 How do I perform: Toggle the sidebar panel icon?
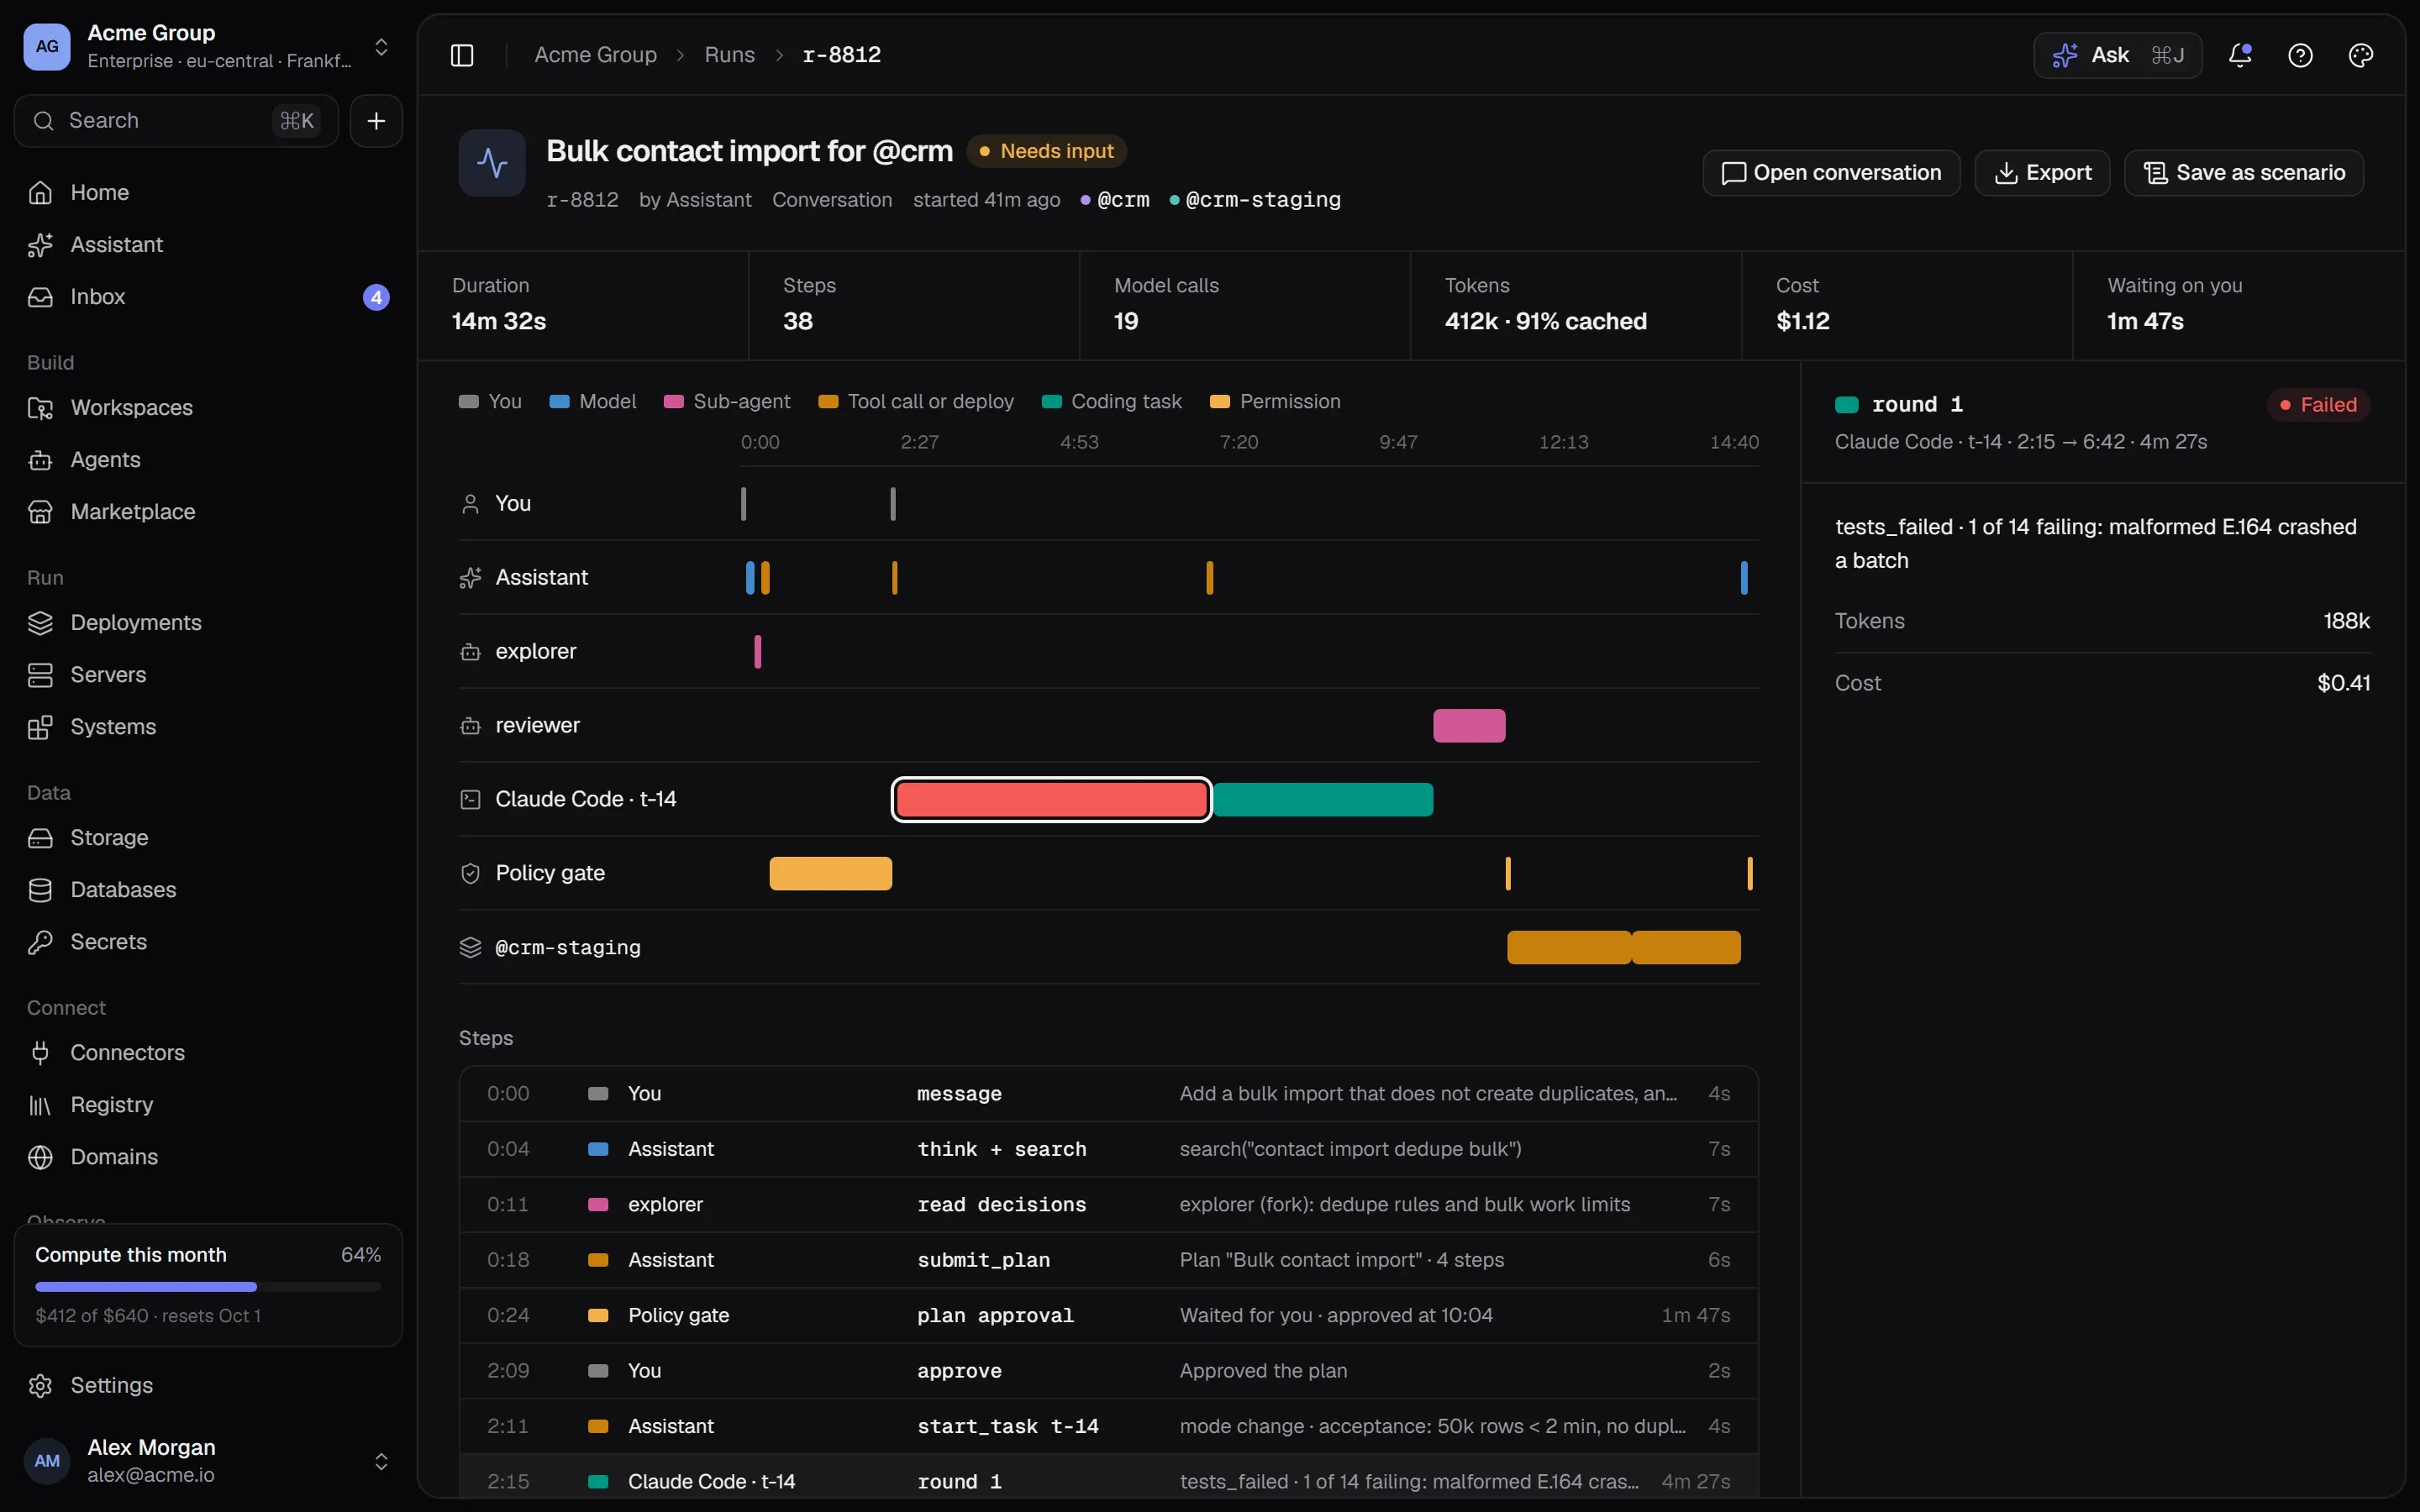pyautogui.click(x=461, y=55)
